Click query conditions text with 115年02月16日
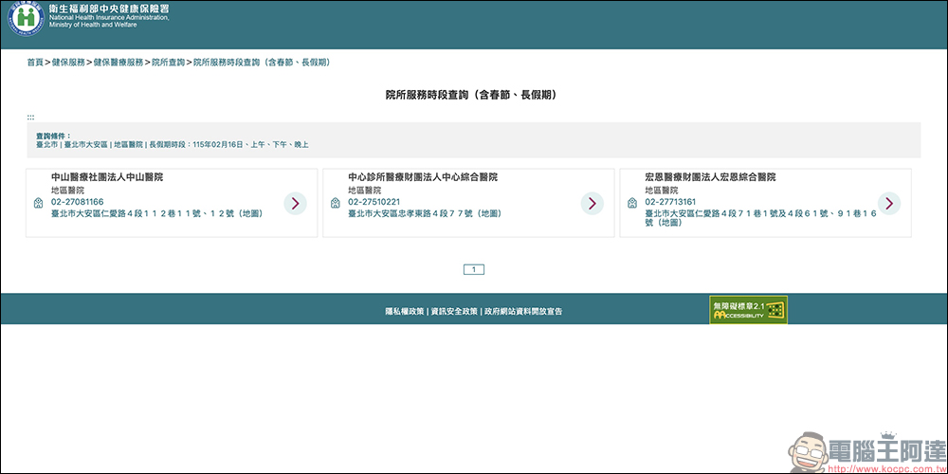 pos(173,145)
